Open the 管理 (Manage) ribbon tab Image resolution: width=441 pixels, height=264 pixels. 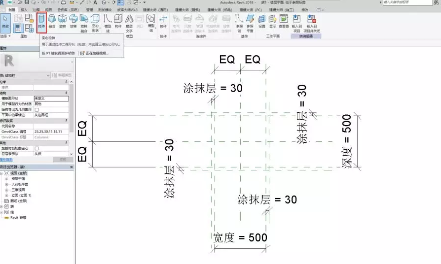click(89, 10)
